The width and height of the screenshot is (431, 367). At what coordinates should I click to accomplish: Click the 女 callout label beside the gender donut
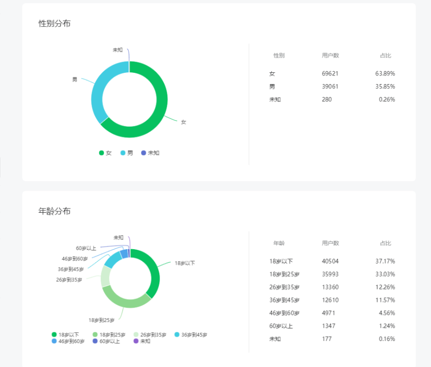(184, 122)
